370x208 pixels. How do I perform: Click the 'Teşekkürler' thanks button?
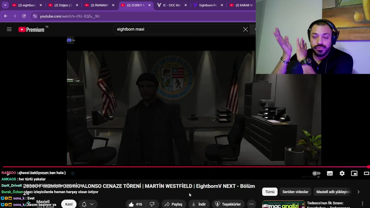[x=228, y=204]
